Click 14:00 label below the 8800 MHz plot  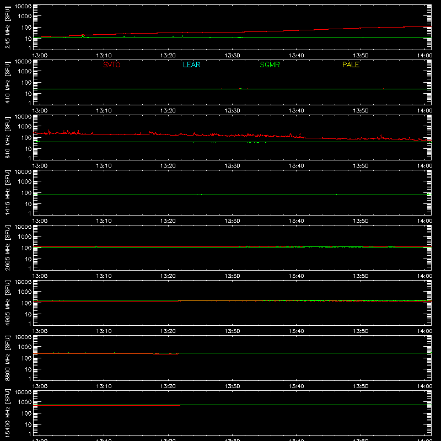424,386
